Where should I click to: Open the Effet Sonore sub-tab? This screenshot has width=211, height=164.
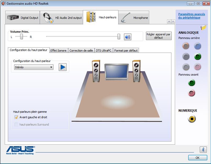coord(58,50)
